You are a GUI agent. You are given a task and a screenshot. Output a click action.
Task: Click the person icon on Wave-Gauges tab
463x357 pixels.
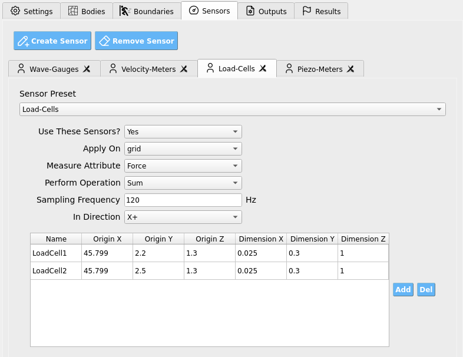[21, 68]
